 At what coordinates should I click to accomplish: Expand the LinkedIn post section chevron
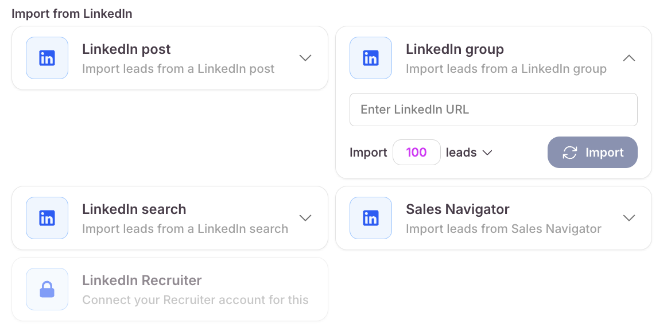[305, 58]
